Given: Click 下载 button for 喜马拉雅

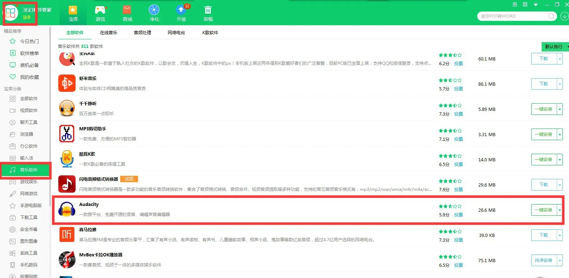Looking at the screenshot, I should (x=544, y=235).
